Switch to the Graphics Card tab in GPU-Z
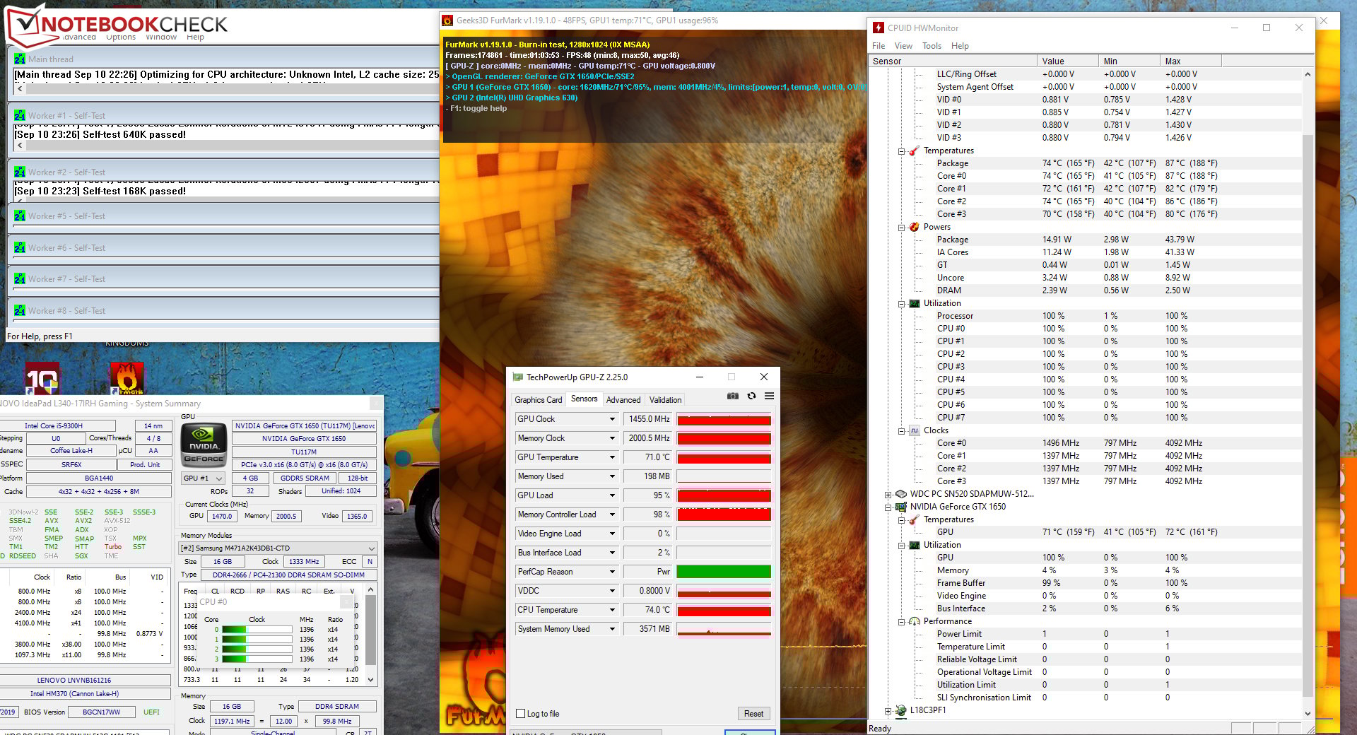Viewport: 1357px width, 735px height. pyautogui.click(x=539, y=400)
